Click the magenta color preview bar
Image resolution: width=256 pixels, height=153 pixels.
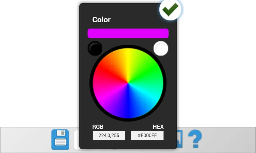(x=128, y=33)
